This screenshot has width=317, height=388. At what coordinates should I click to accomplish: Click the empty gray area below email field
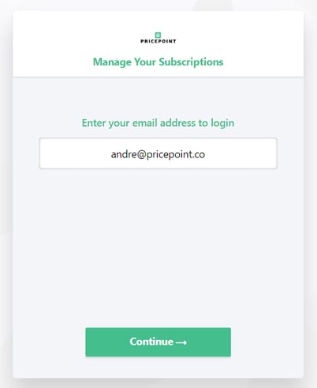[158, 246]
